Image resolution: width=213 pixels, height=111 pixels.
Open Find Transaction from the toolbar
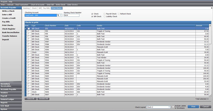(x=22, y=5)
